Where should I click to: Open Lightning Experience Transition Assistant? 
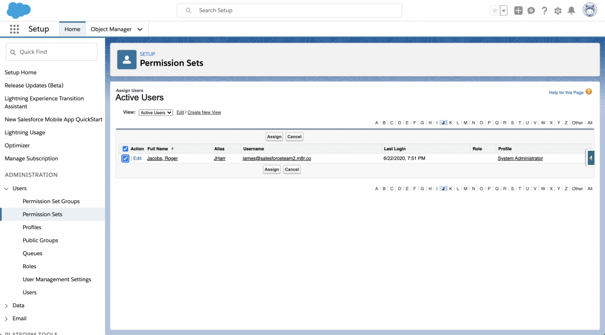tap(44, 102)
